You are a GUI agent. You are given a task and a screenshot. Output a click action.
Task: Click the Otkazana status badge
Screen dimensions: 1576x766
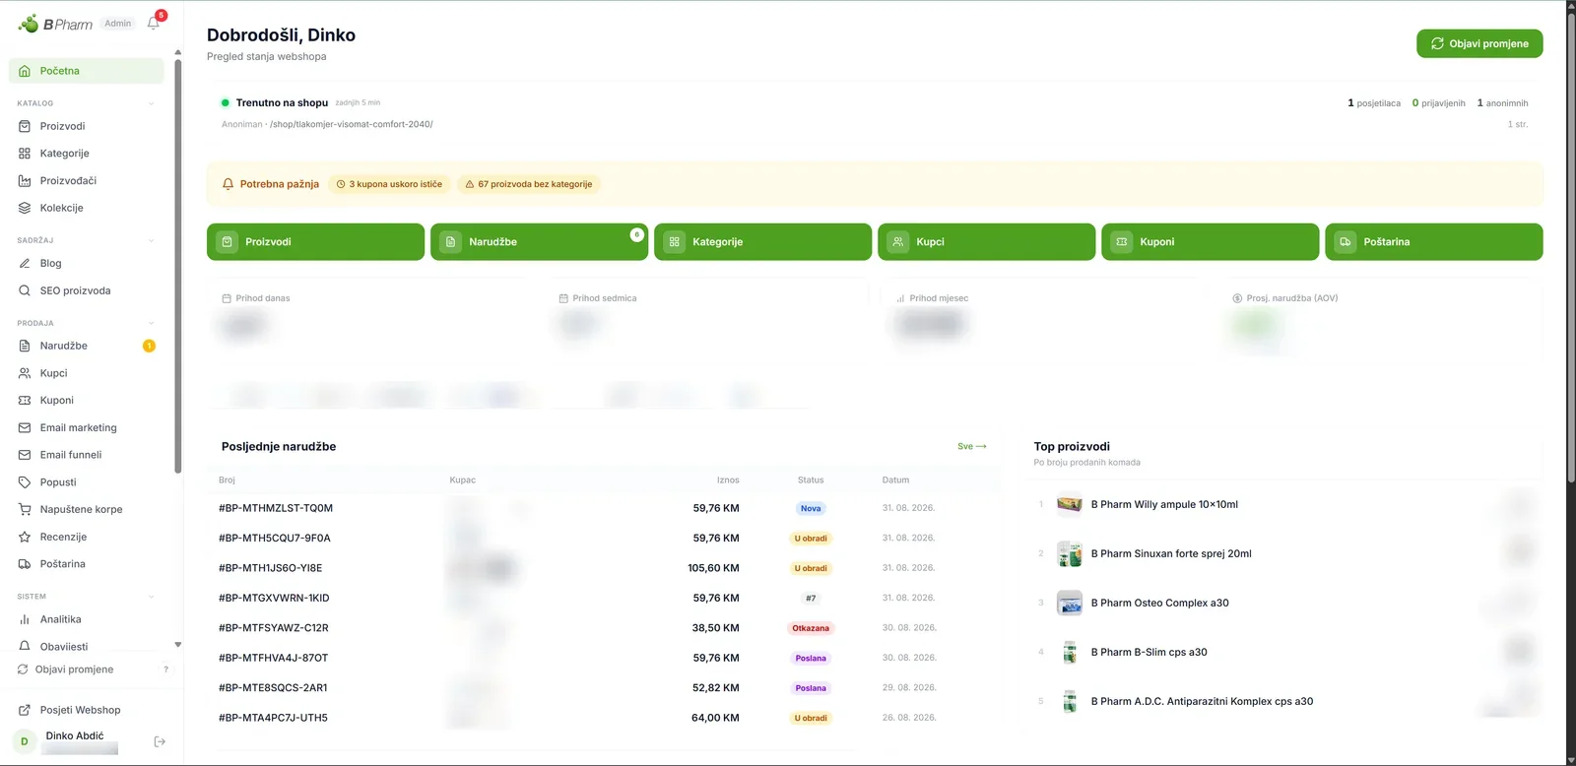(811, 628)
